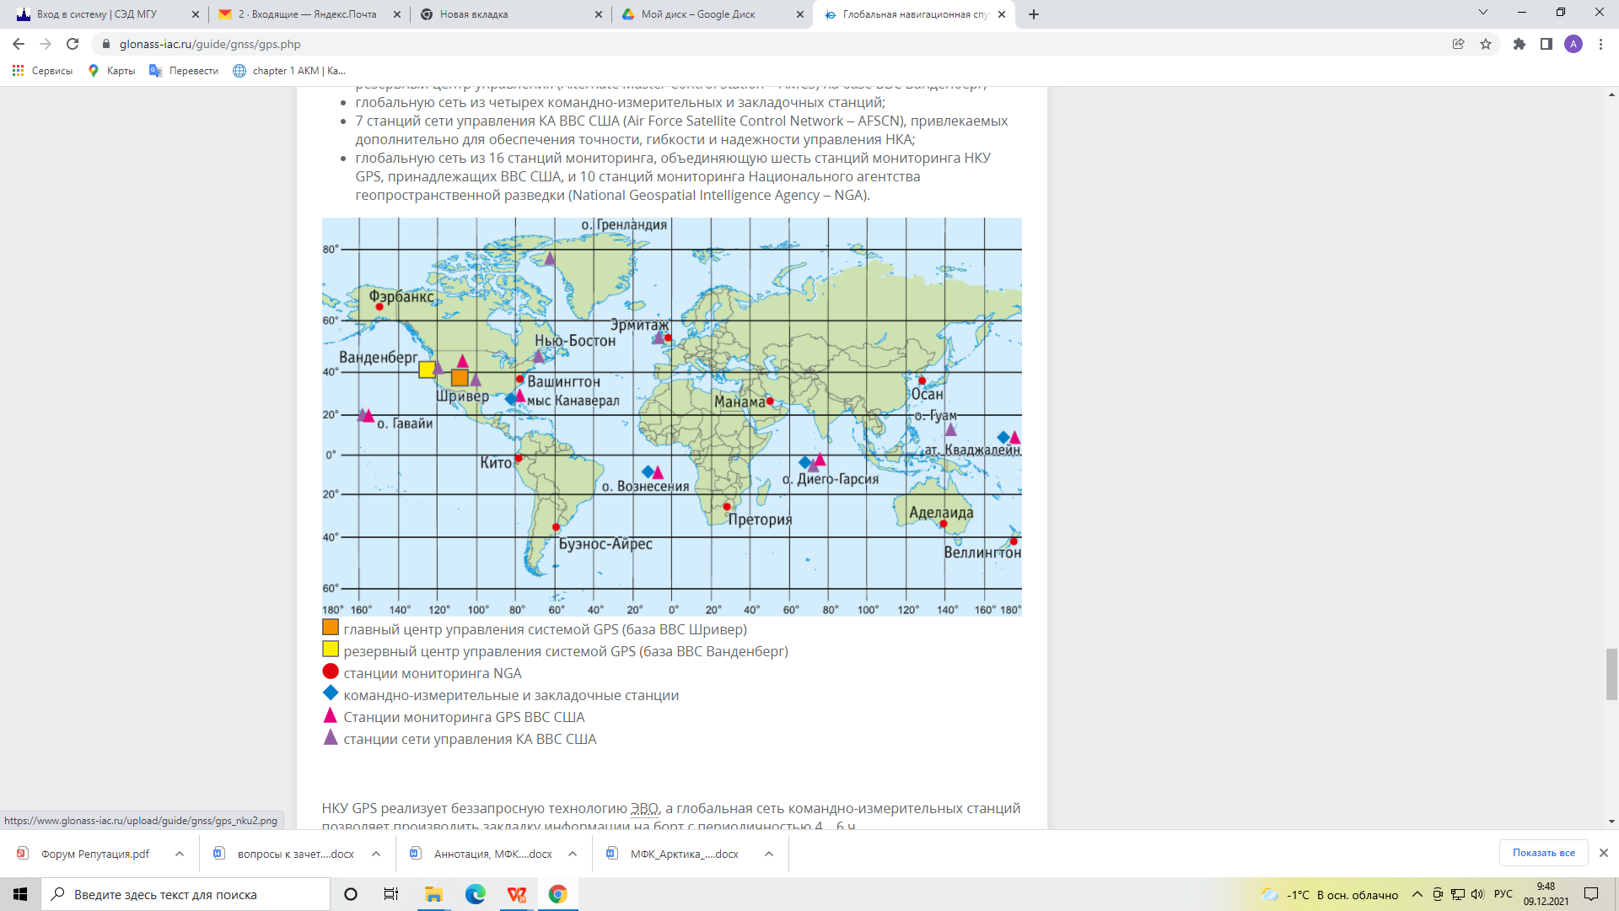Open the volume control in system tray
Image resolution: width=1619 pixels, height=911 pixels.
(x=1477, y=894)
